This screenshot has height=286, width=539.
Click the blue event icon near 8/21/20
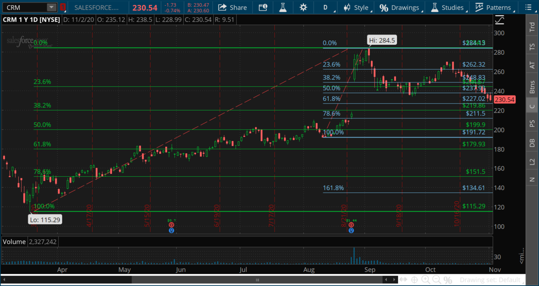351,230
